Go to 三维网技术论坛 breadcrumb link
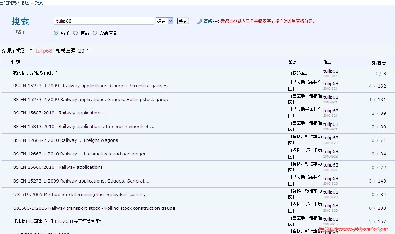The image size is (395, 234). click(14, 2)
